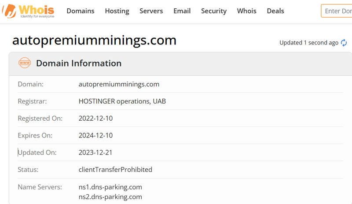The image size is (352, 204).
Task: Open the Security menu
Action: coord(214,11)
